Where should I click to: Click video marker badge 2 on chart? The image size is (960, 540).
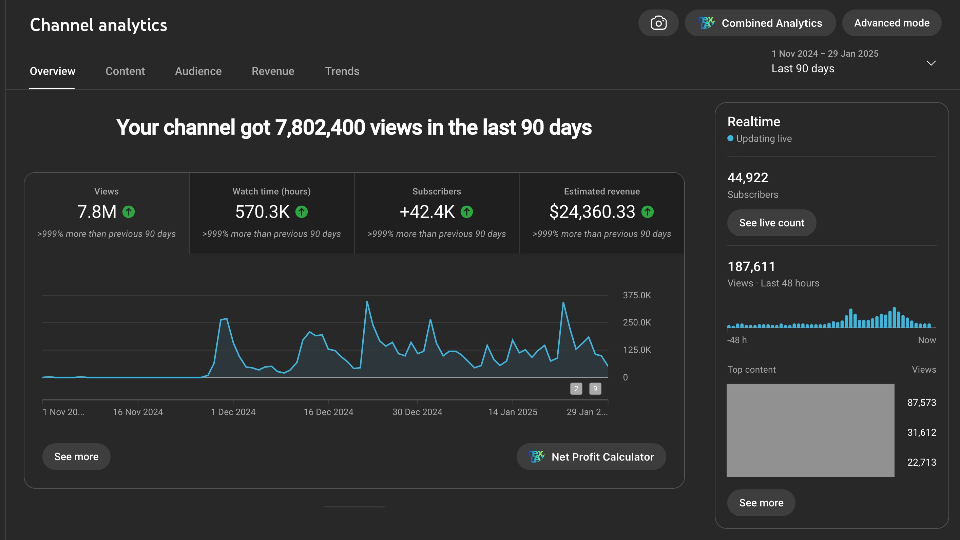(x=576, y=389)
